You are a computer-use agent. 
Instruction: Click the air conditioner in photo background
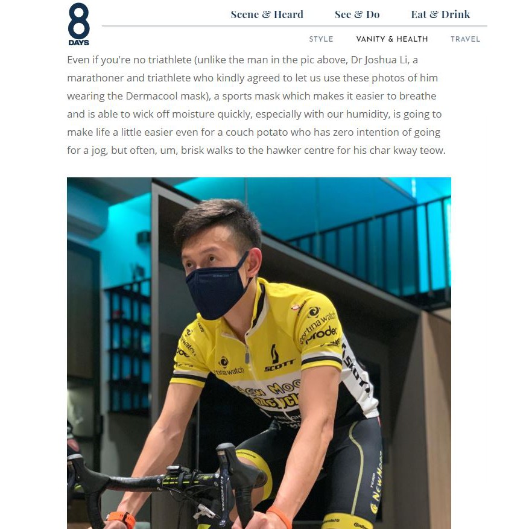[86, 223]
